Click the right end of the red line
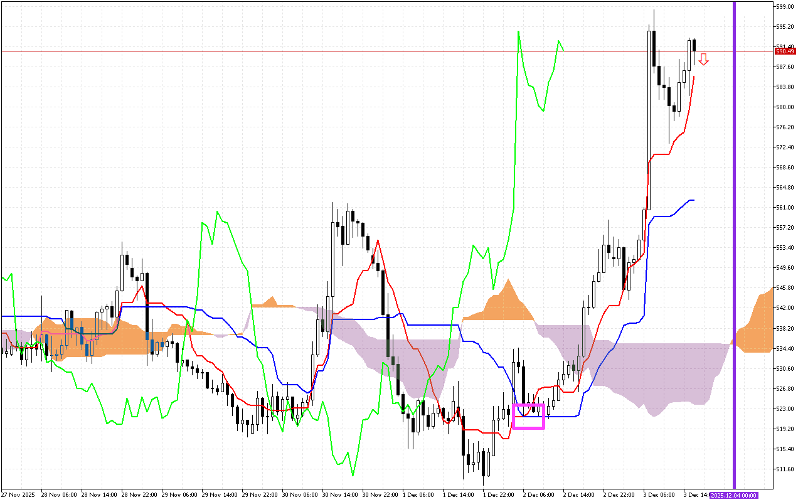Viewport: 803px width, 502px height. click(693, 77)
